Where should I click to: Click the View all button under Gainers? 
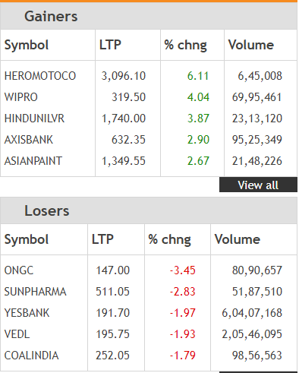coord(258,185)
